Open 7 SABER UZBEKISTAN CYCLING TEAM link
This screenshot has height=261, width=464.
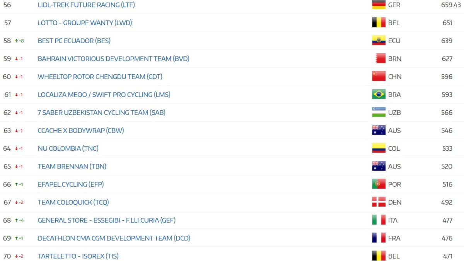101,113
